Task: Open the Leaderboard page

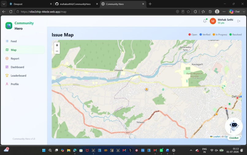Action: [x=24, y=76]
